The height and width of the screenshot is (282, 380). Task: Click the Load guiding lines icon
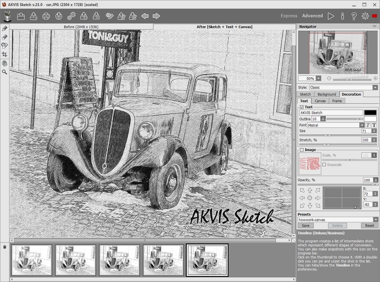(121, 16)
